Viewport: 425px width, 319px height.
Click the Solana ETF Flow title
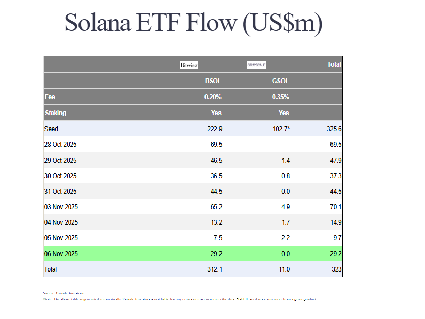click(x=193, y=23)
